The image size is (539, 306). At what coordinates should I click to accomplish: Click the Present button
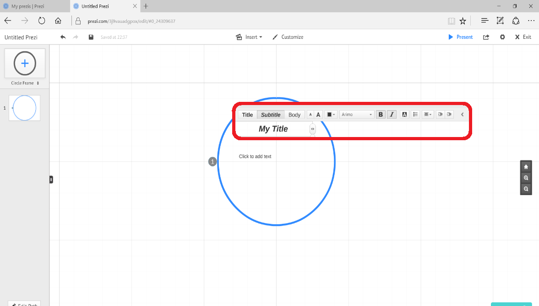point(460,37)
